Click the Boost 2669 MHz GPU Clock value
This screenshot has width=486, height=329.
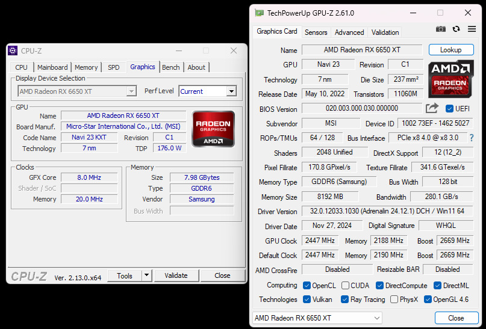click(x=455, y=241)
